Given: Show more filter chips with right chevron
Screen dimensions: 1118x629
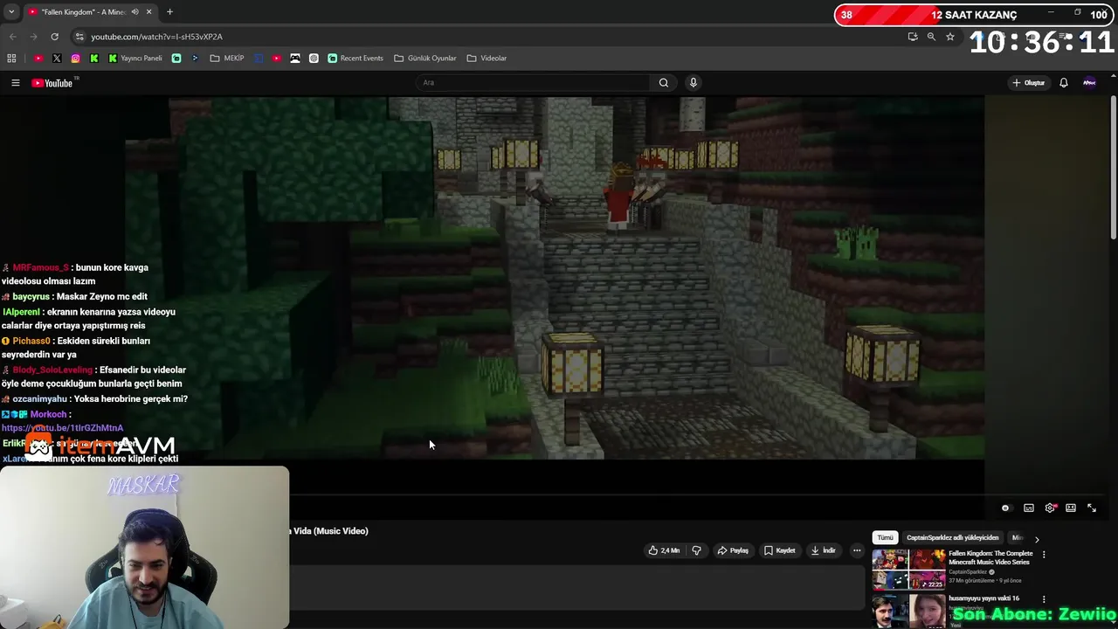Looking at the screenshot, I should click(1037, 539).
